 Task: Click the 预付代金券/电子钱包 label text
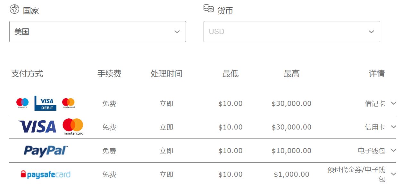356,174
